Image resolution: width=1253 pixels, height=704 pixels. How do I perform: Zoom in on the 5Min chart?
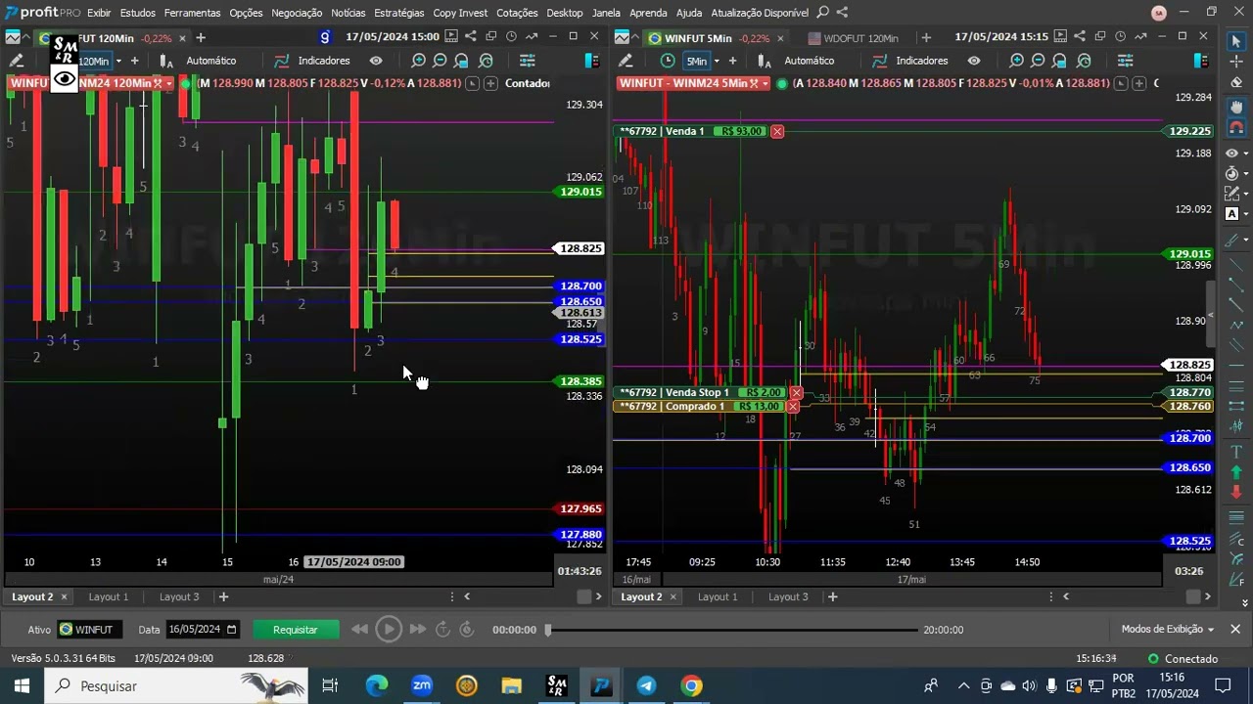(1017, 61)
